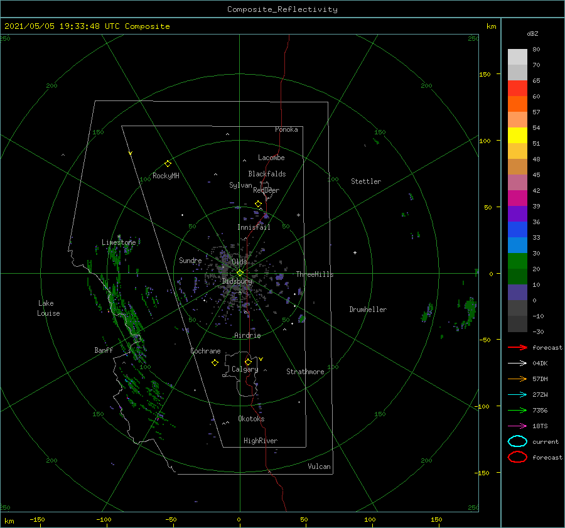This screenshot has height=528, width=565.
Task: Click the Olds town label
Action: click(x=239, y=262)
